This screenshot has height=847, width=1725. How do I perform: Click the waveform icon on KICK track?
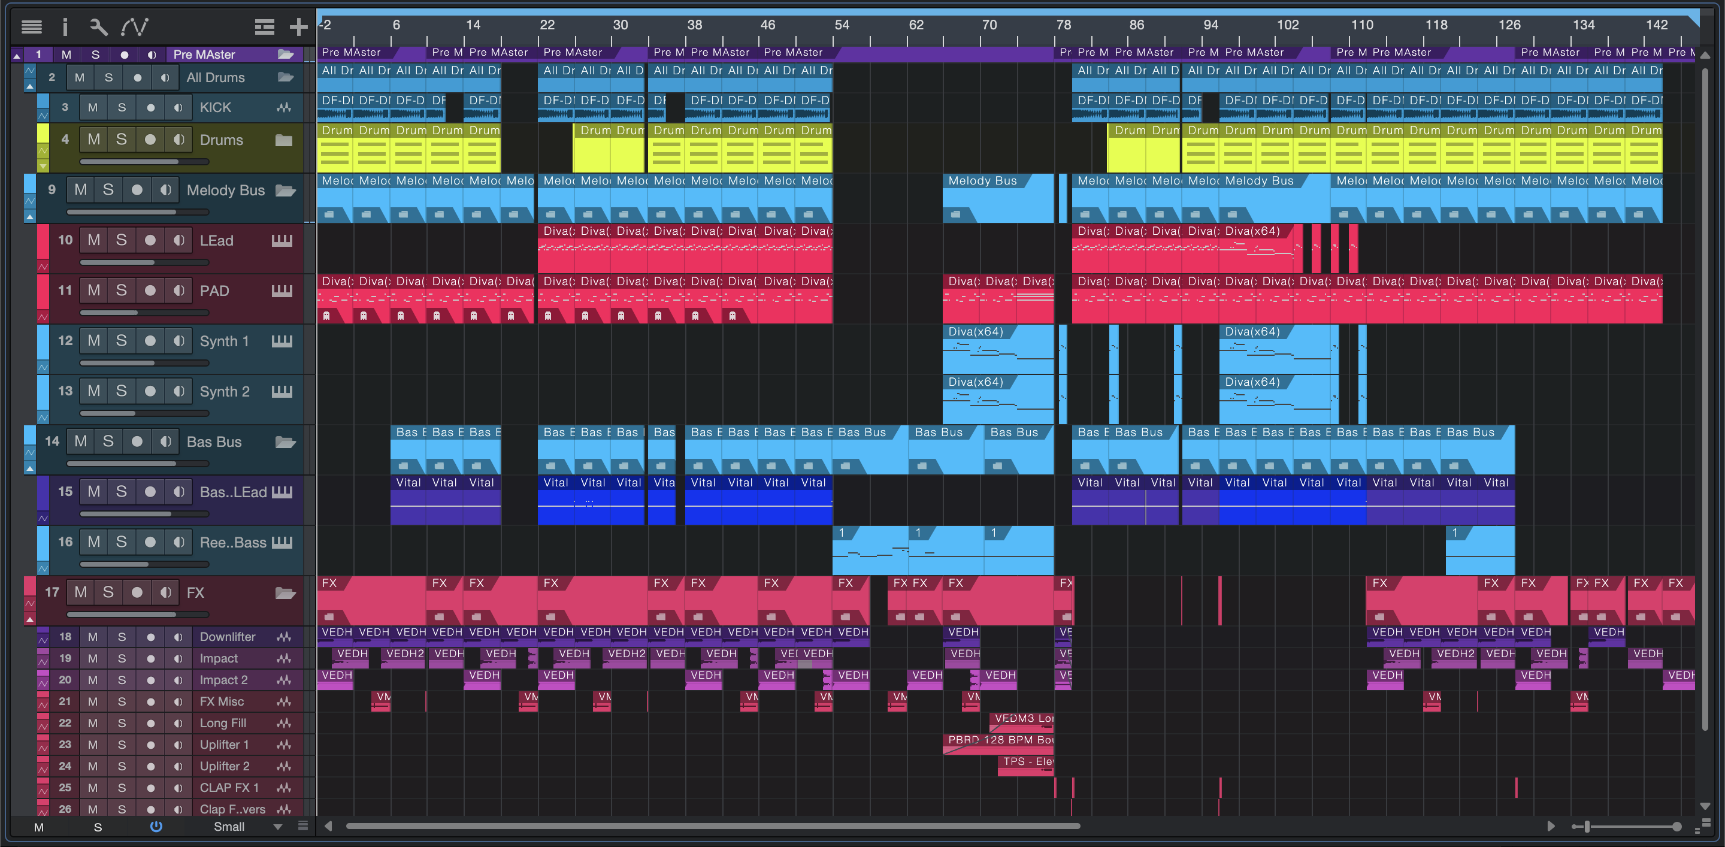pyautogui.click(x=284, y=107)
